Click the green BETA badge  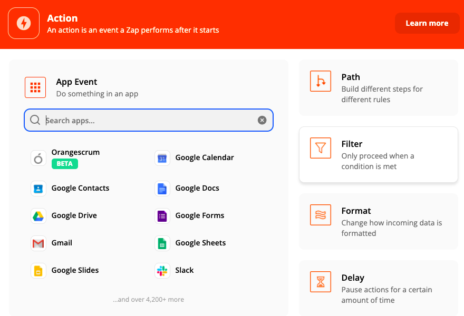click(64, 164)
